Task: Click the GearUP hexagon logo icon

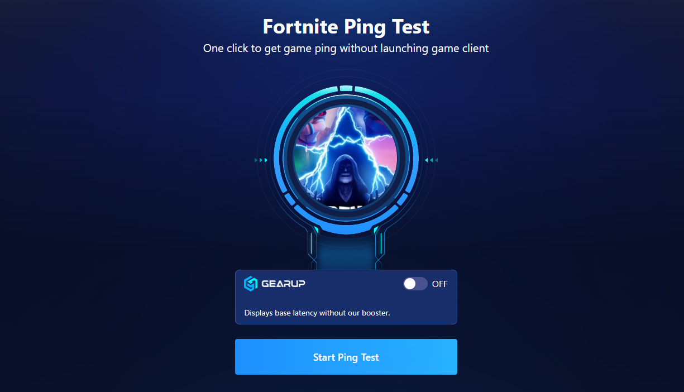Action: point(251,284)
